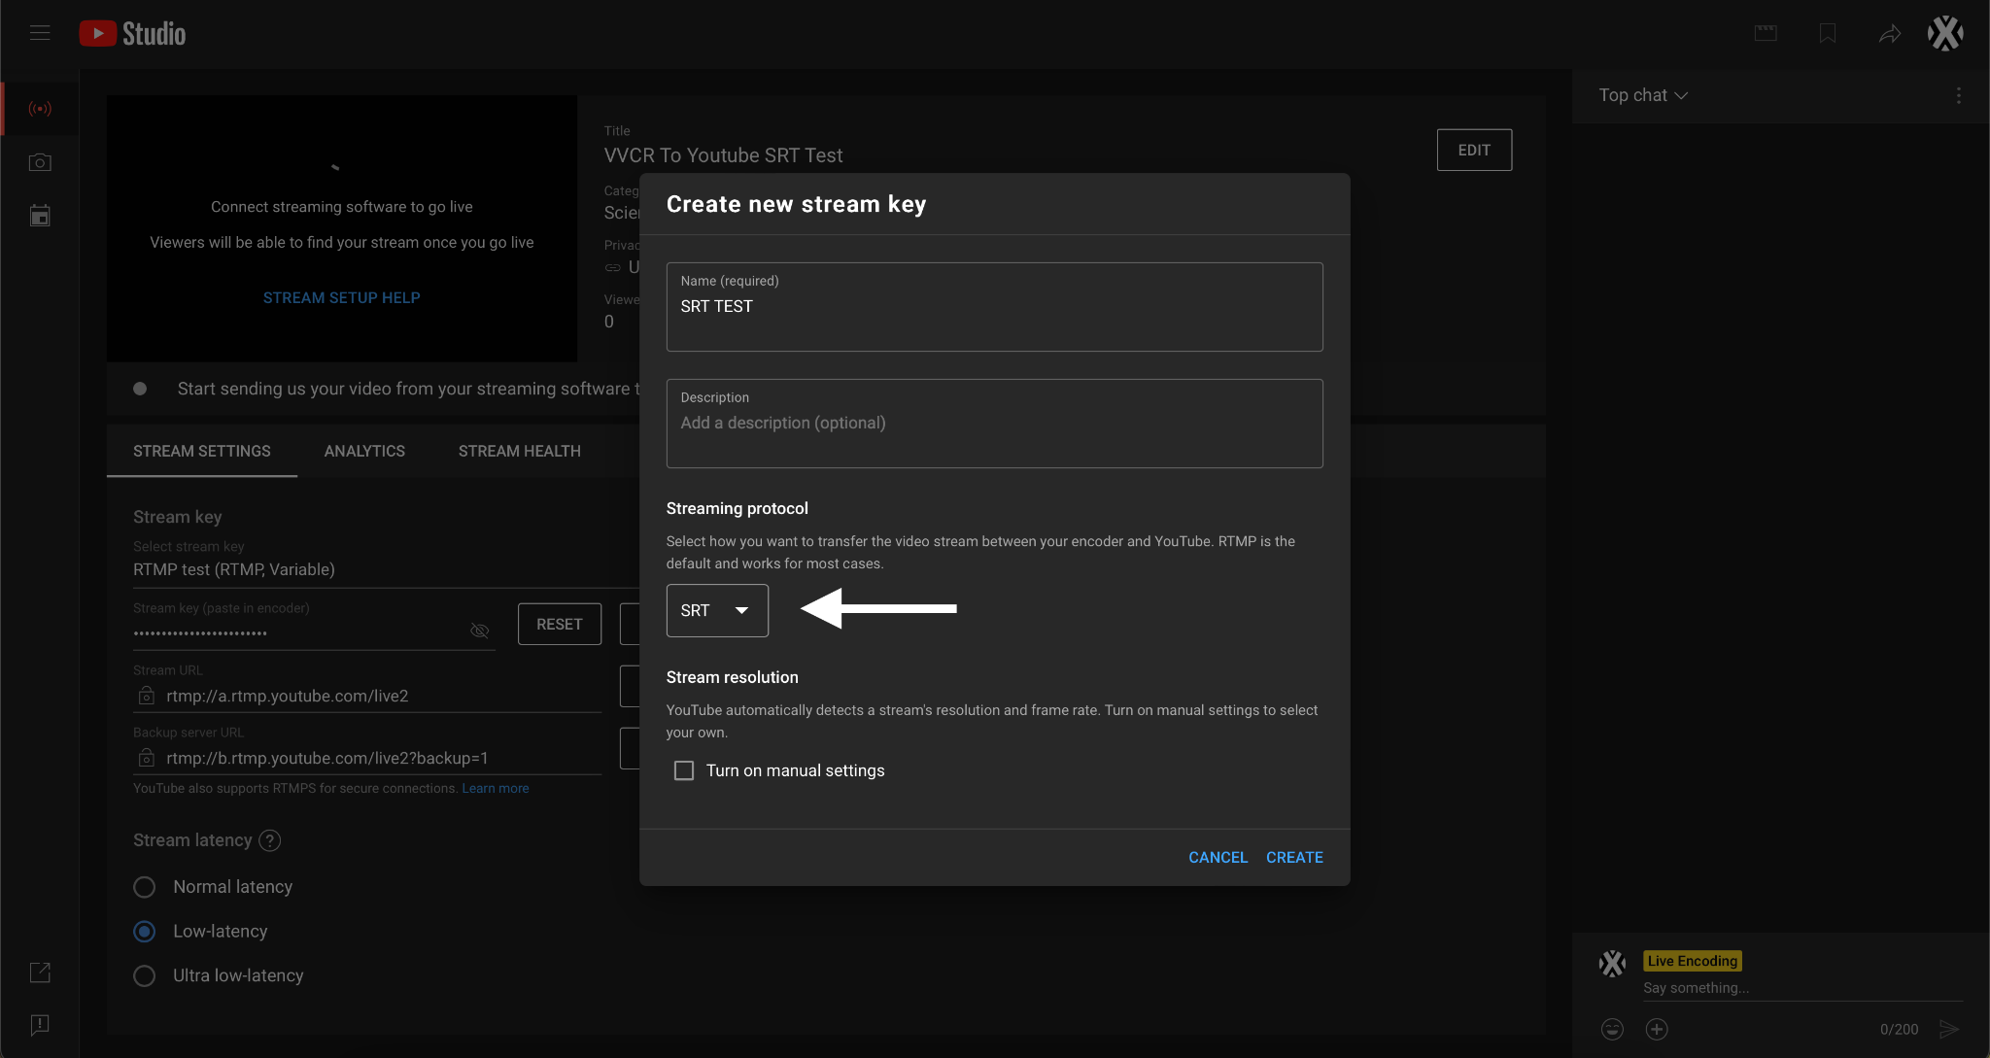Open the Stream Health tab
Viewport: 1990px width, 1058px height.
click(518, 450)
